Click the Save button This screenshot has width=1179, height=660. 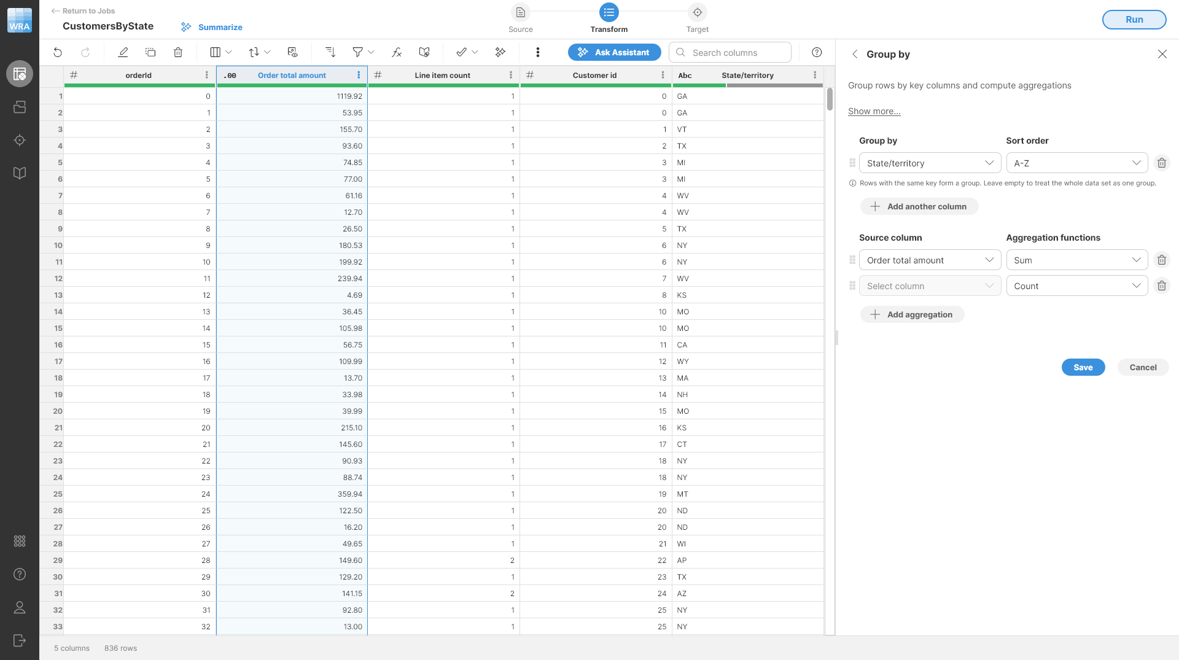pos(1083,367)
